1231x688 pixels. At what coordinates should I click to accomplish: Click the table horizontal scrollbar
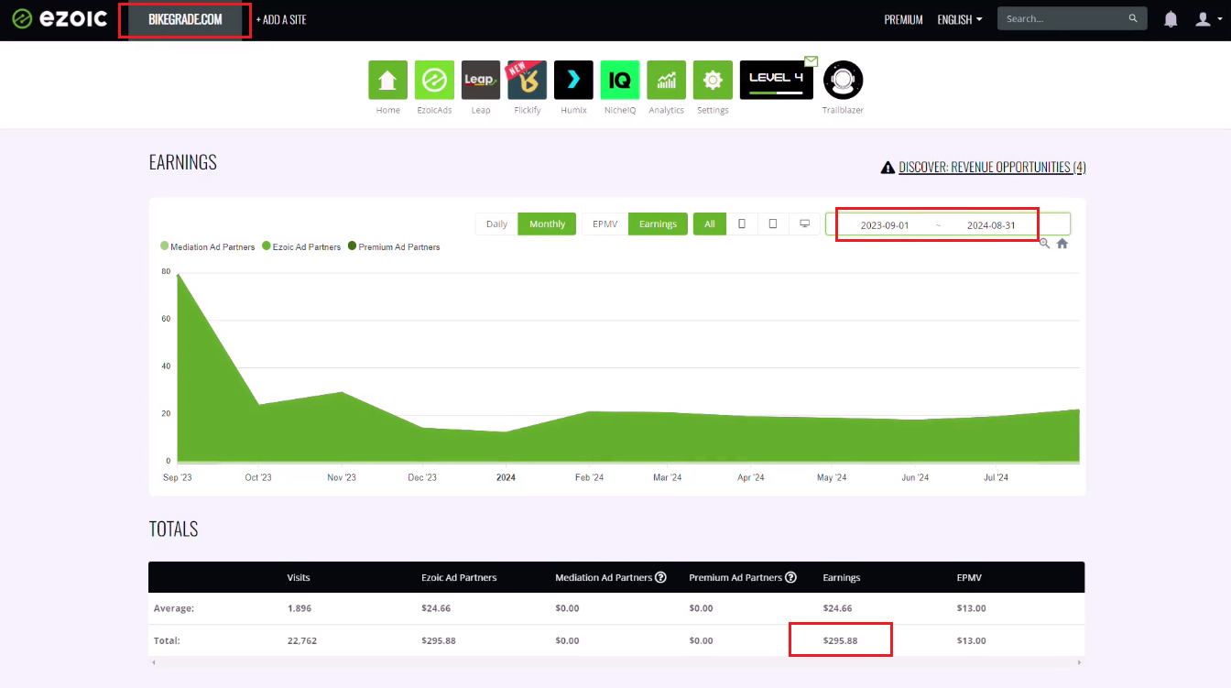click(x=616, y=661)
